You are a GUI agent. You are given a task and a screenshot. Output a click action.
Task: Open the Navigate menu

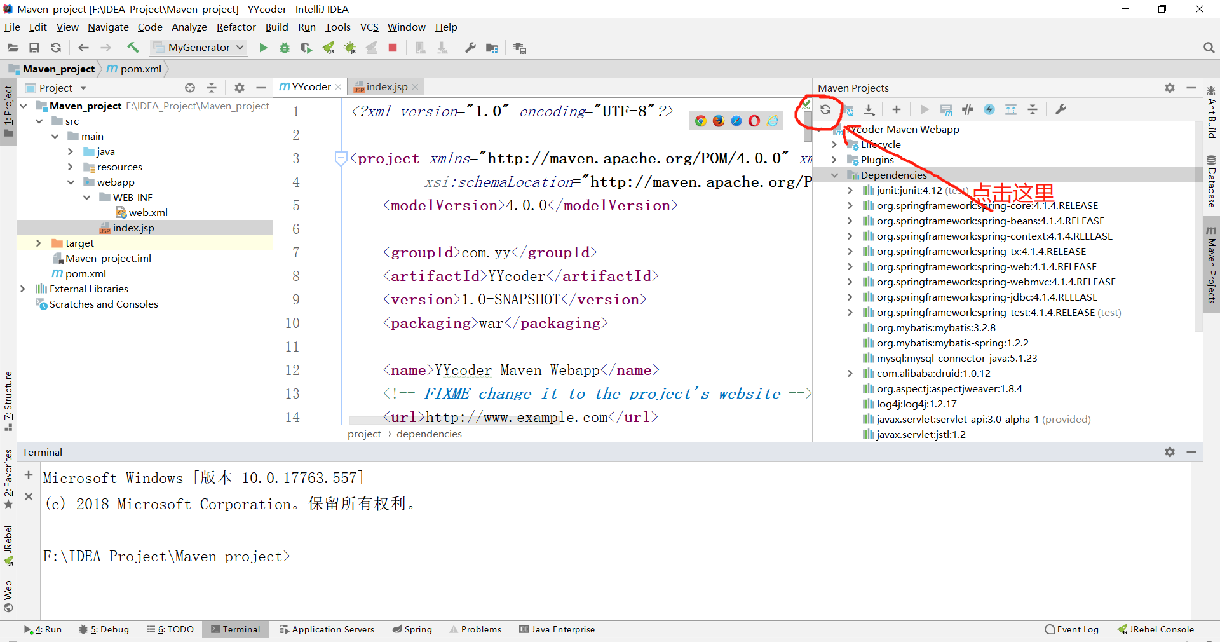pos(108,27)
